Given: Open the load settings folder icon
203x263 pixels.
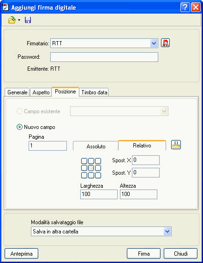Looking at the screenshot, I should [12, 20].
